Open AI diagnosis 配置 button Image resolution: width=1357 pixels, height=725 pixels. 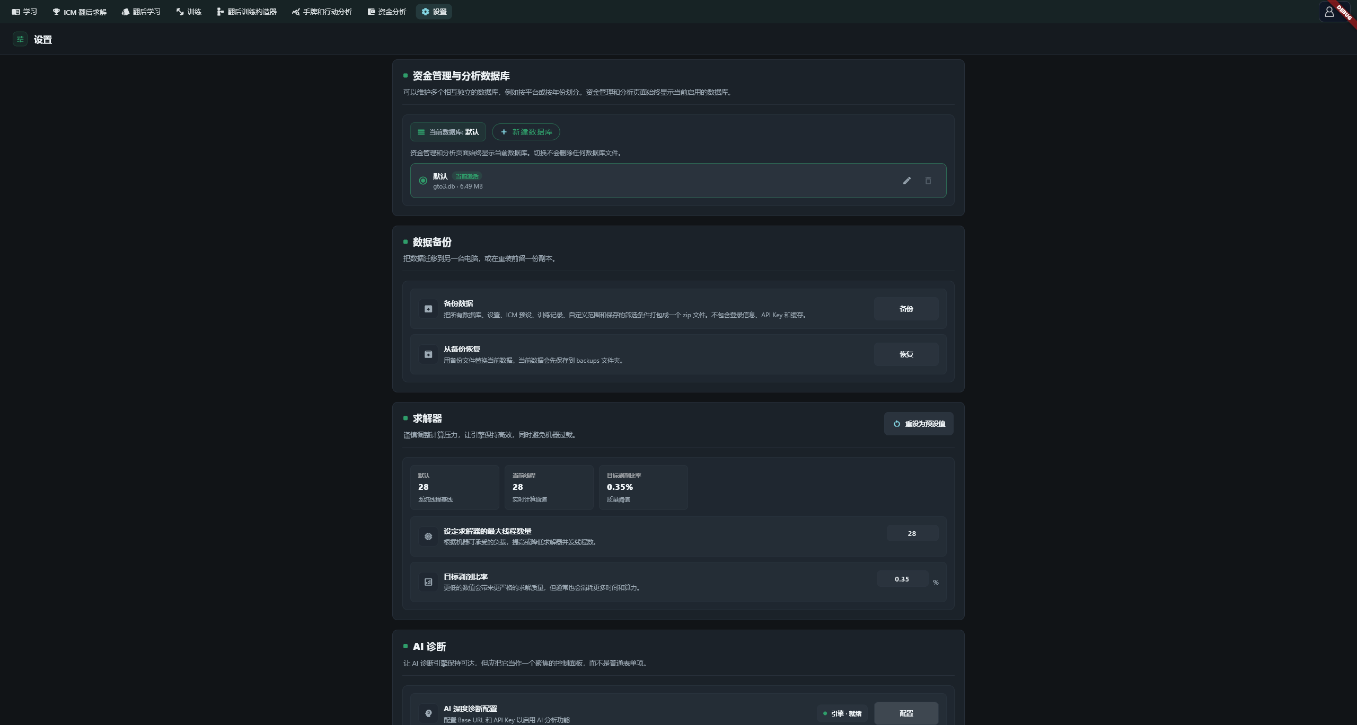point(906,713)
